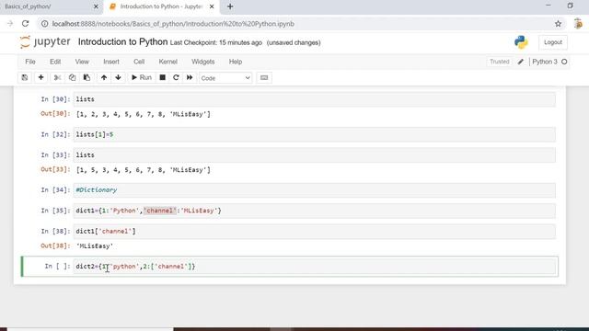The height and width of the screenshot is (331, 589).
Task: Copy selected cells icon
Action: pos(72,77)
